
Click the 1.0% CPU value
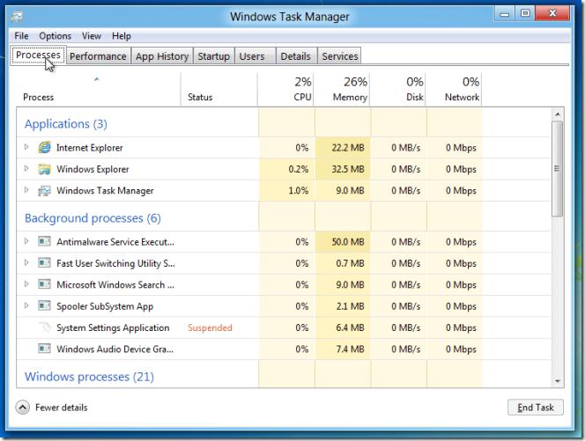pyautogui.click(x=298, y=190)
